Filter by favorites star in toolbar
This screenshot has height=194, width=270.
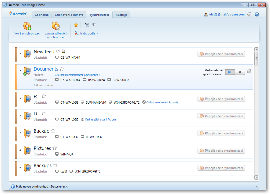tap(76, 25)
